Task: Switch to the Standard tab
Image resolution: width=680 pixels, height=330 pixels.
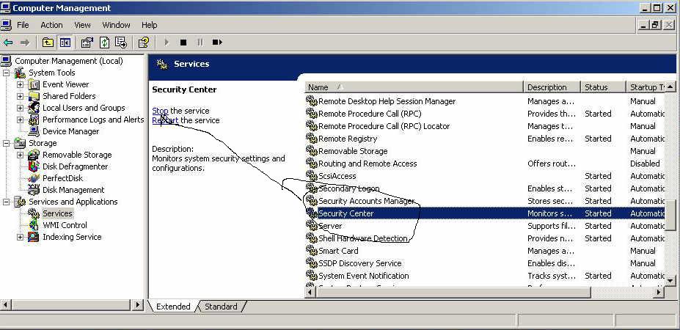Action: 221,306
